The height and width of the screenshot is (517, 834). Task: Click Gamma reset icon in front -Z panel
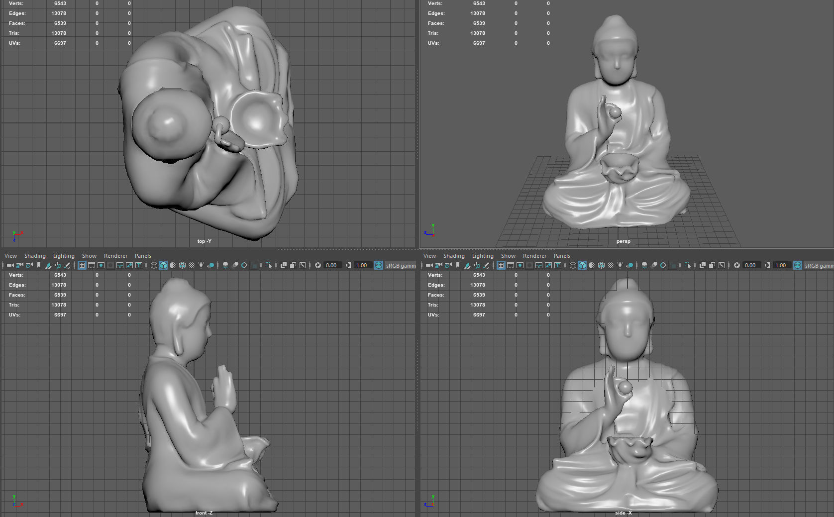point(348,265)
